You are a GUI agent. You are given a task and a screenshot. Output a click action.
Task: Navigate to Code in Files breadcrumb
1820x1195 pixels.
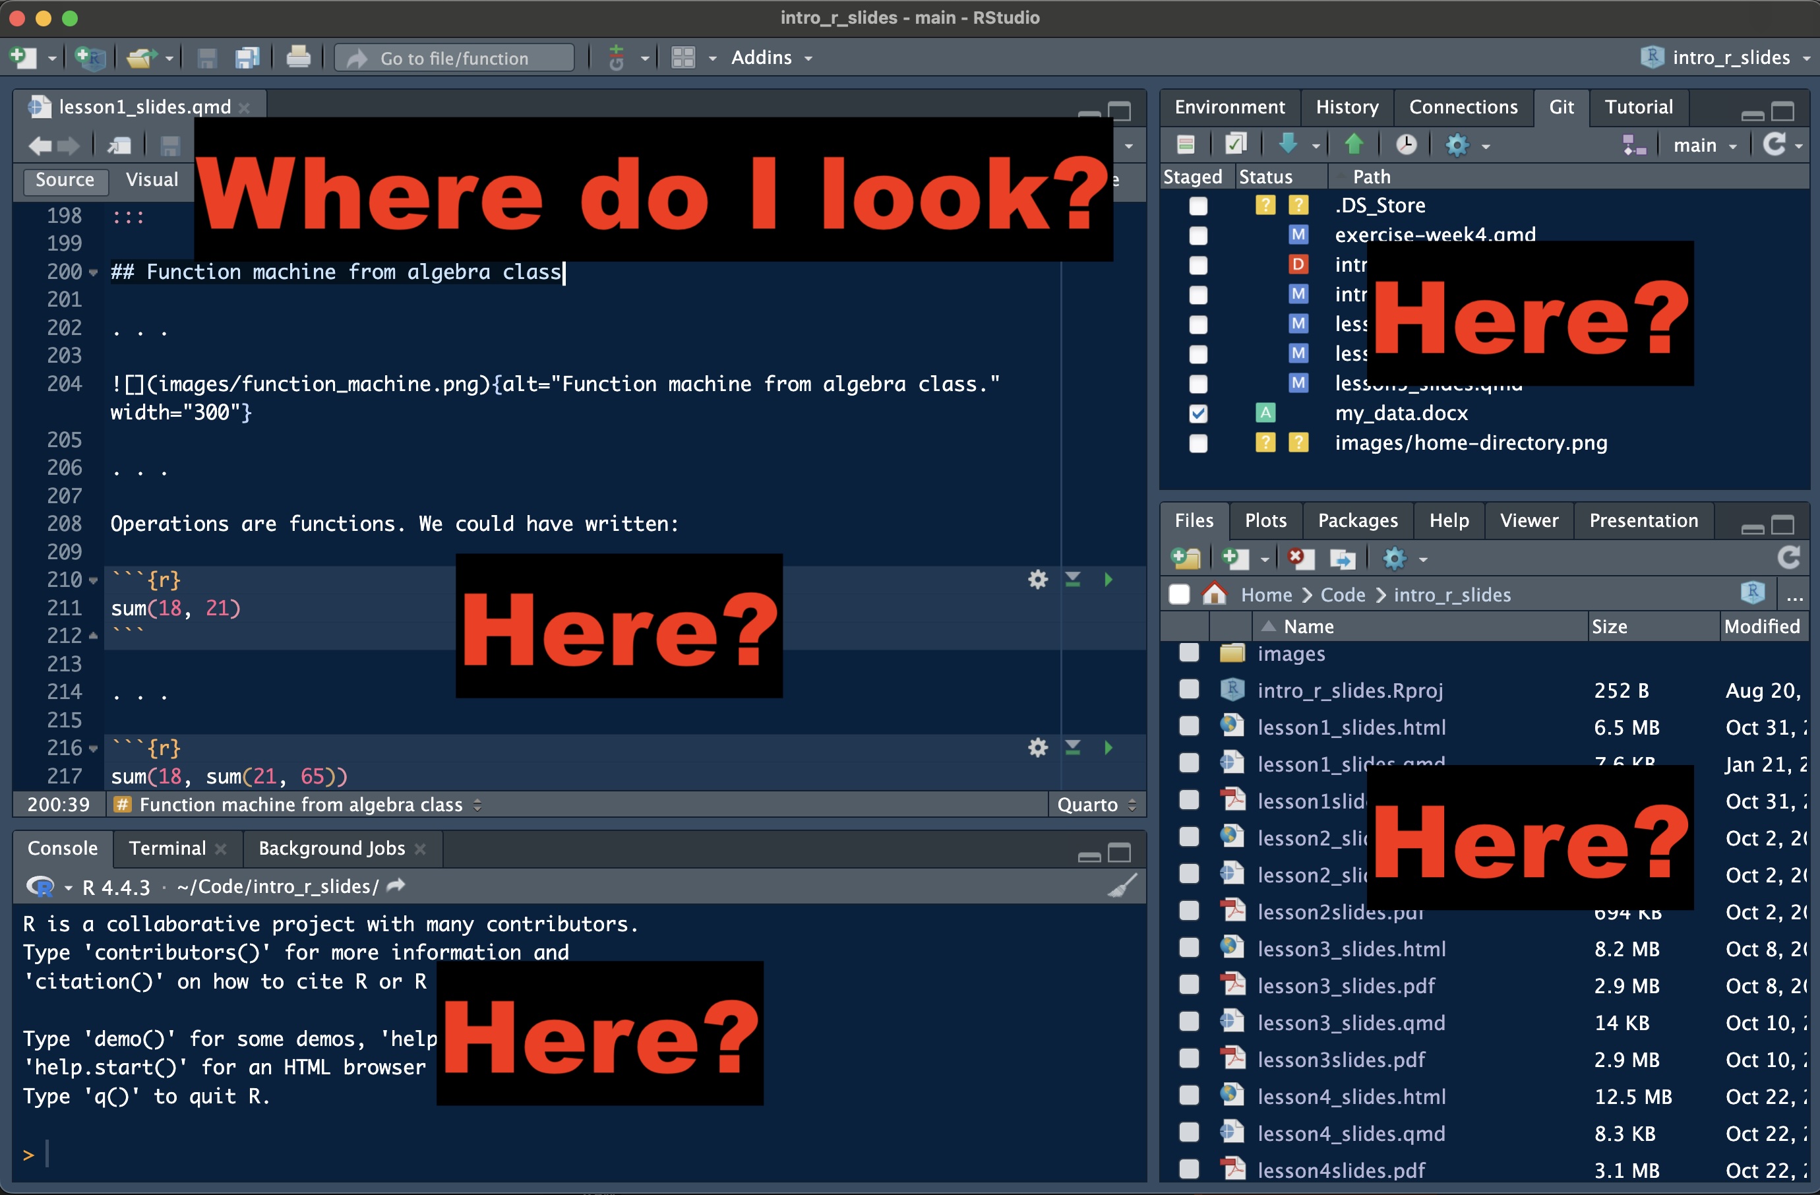coord(1342,595)
